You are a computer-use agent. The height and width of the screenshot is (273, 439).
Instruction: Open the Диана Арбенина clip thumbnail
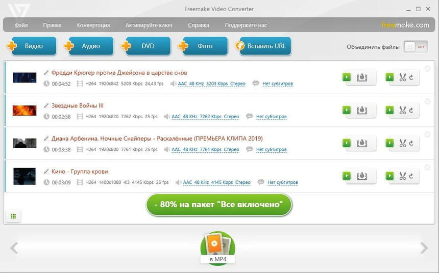(x=25, y=143)
